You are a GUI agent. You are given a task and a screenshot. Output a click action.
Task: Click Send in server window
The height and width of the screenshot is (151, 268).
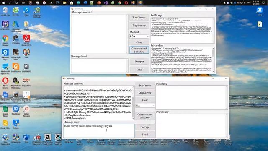[139, 70]
